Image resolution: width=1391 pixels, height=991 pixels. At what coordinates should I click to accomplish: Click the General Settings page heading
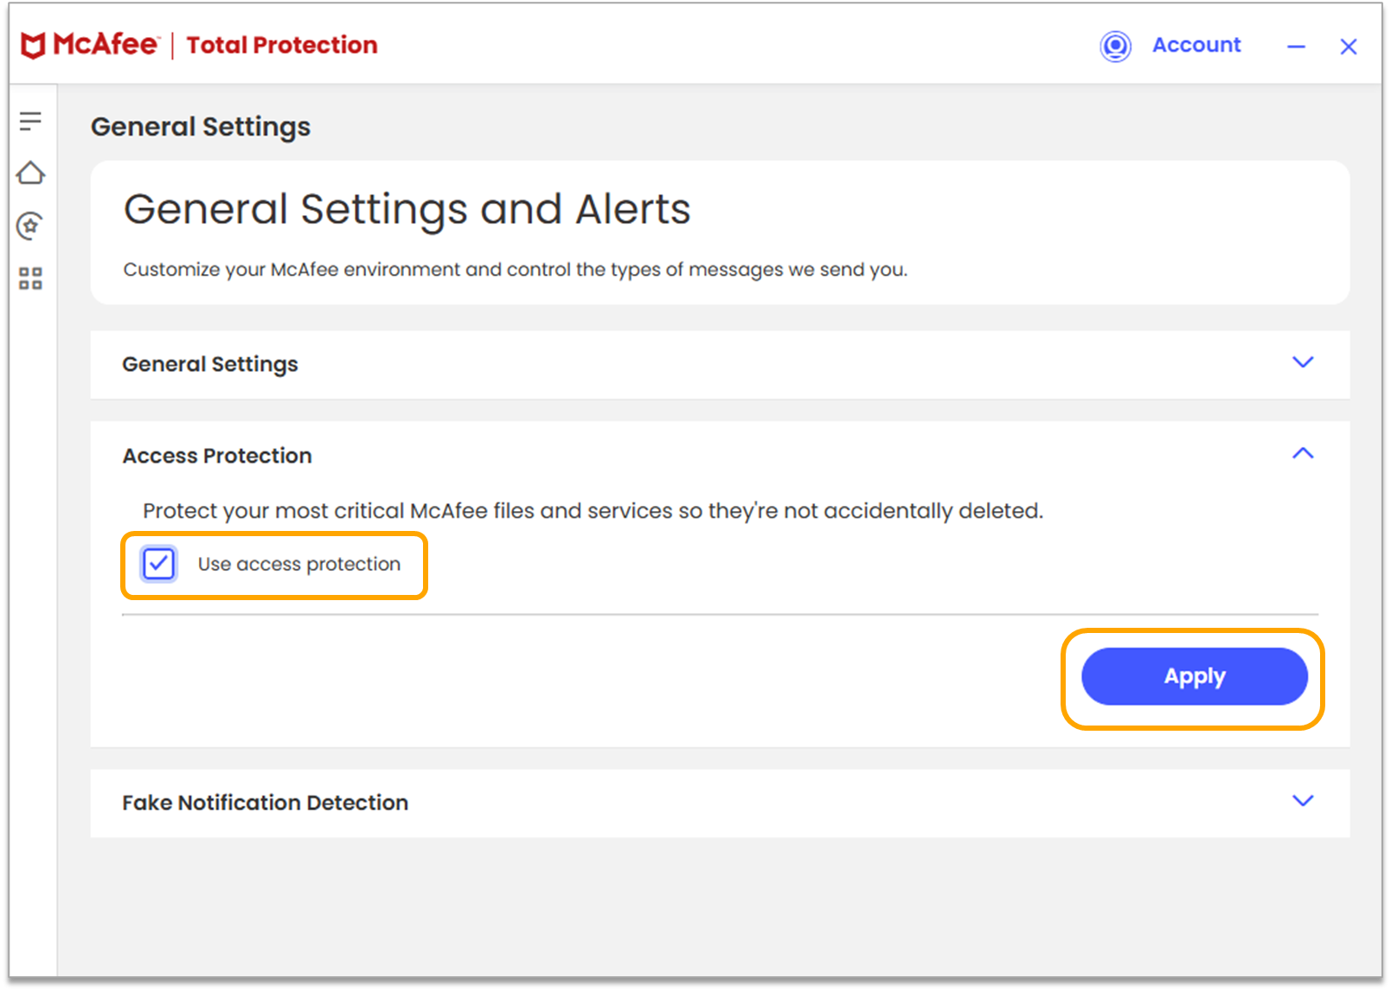click(x=200, y=126)
